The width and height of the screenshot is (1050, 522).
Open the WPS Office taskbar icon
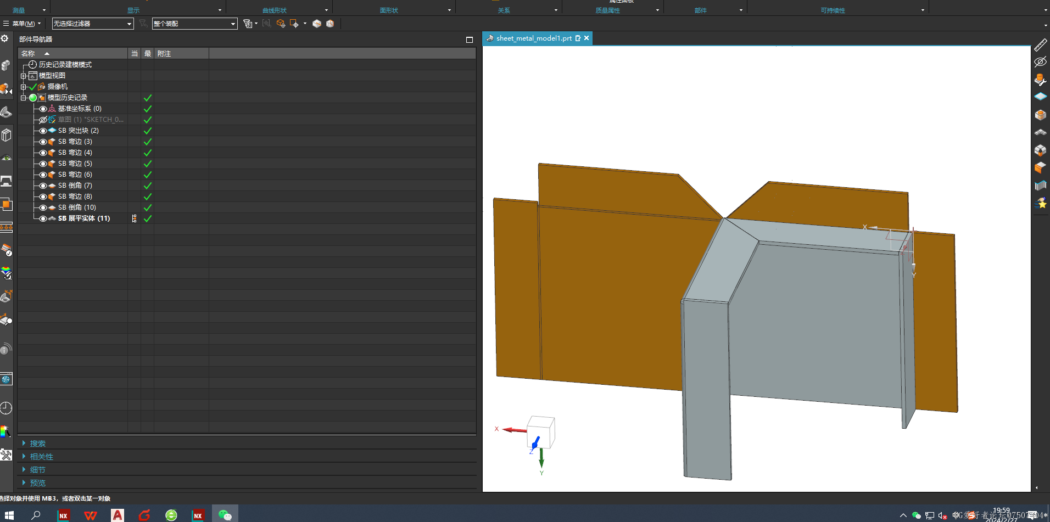[x=90, y=515]
